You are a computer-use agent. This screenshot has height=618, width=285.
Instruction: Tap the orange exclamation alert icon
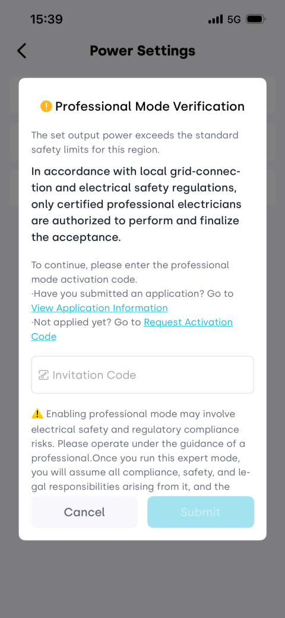46,106
